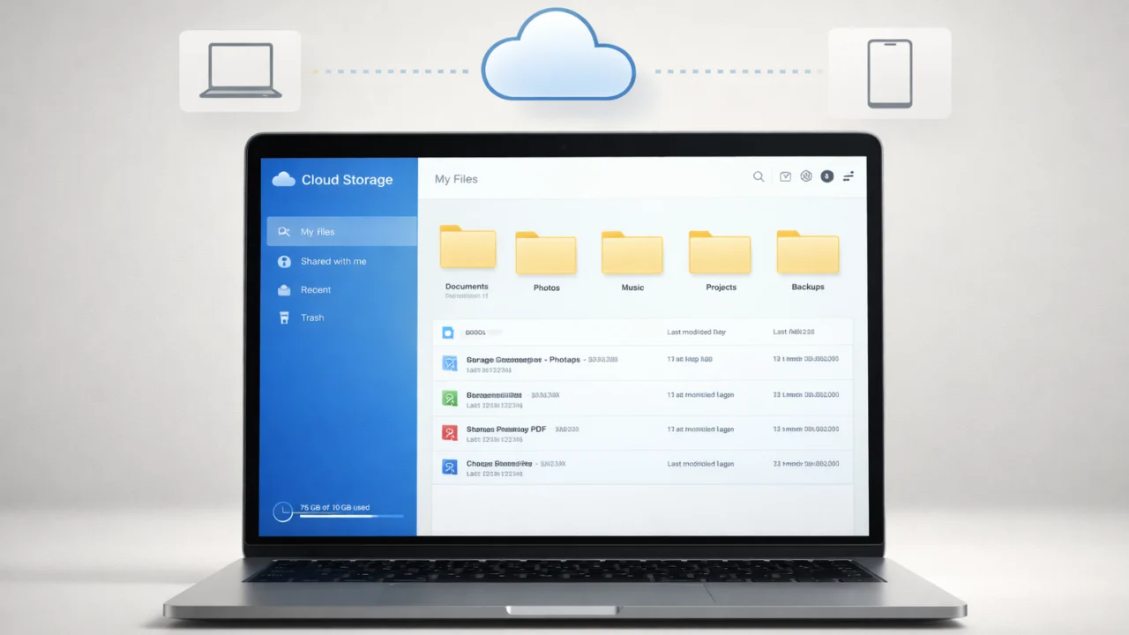Open the search icon in the top bar
Screen dimensions: 1129x635
(x=759, y=176)
